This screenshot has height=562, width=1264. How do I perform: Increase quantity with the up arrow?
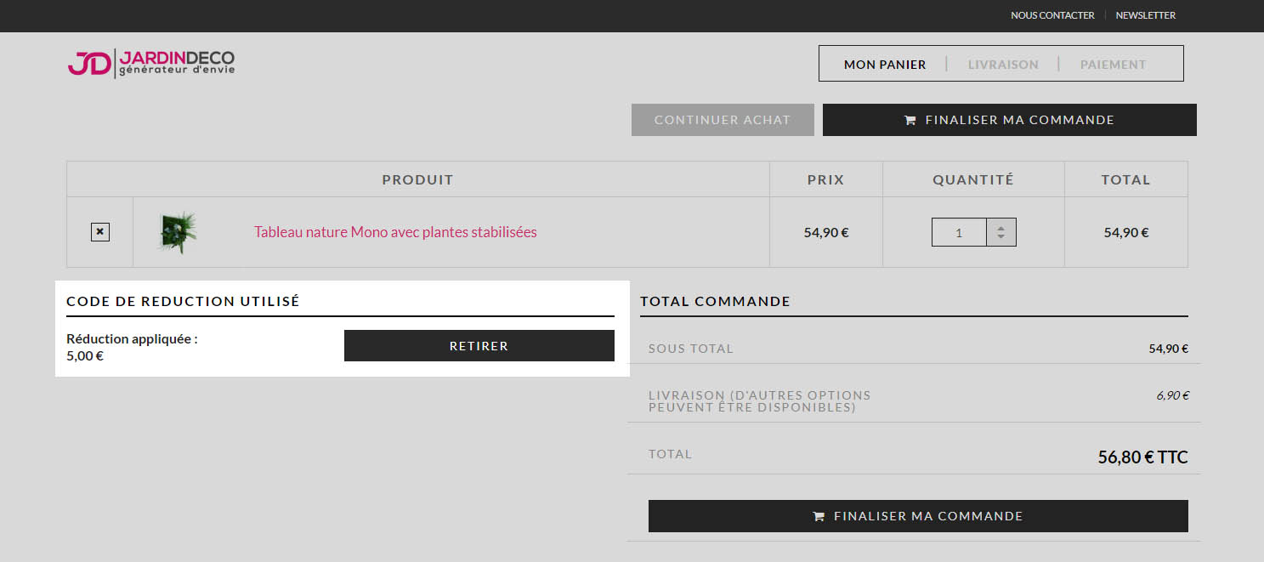(1000, 227)
